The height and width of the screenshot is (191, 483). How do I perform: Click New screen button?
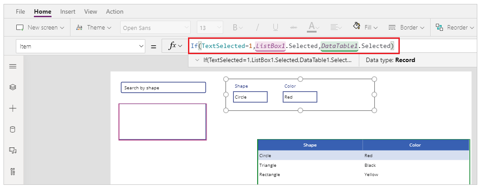point(40,27)
